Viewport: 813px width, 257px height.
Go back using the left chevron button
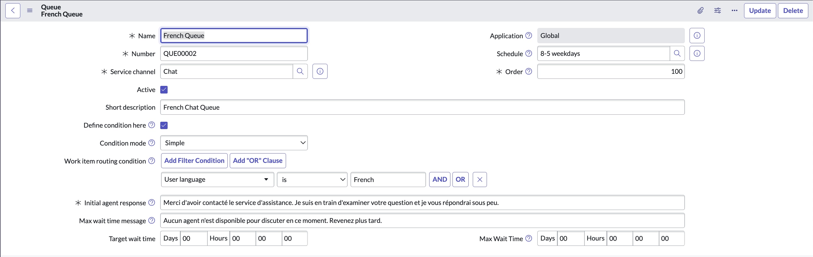pos(13,11)
